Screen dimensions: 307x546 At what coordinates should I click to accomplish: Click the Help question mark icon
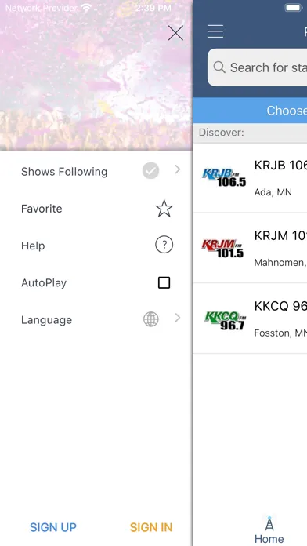164,245
